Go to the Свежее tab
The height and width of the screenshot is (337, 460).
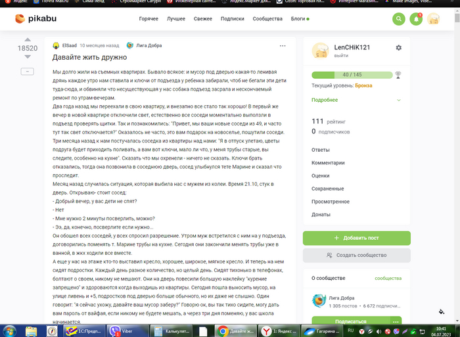pos(202,19)
